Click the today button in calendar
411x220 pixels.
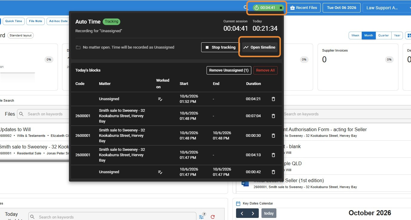269,213
